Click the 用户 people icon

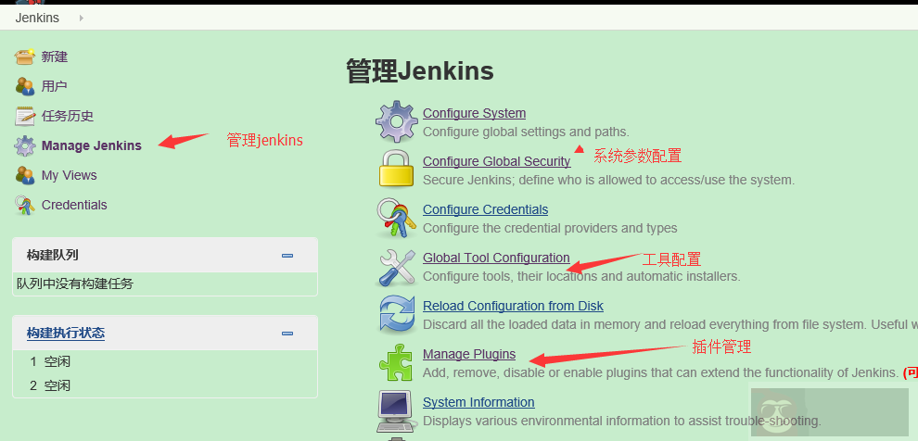pyautogui.click(x=25, y=86)
